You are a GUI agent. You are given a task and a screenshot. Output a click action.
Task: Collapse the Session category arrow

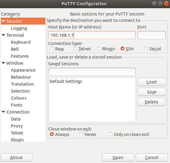(x=3, y=21)
